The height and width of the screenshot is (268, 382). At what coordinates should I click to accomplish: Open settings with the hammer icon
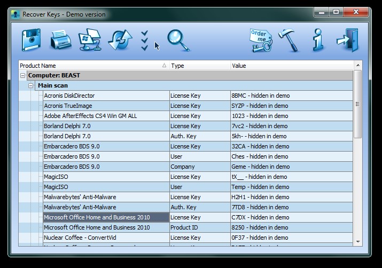click(x=289, y=40)
